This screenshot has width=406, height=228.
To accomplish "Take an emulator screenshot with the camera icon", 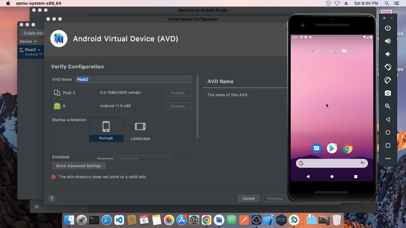I will click(x=388, y=93).
